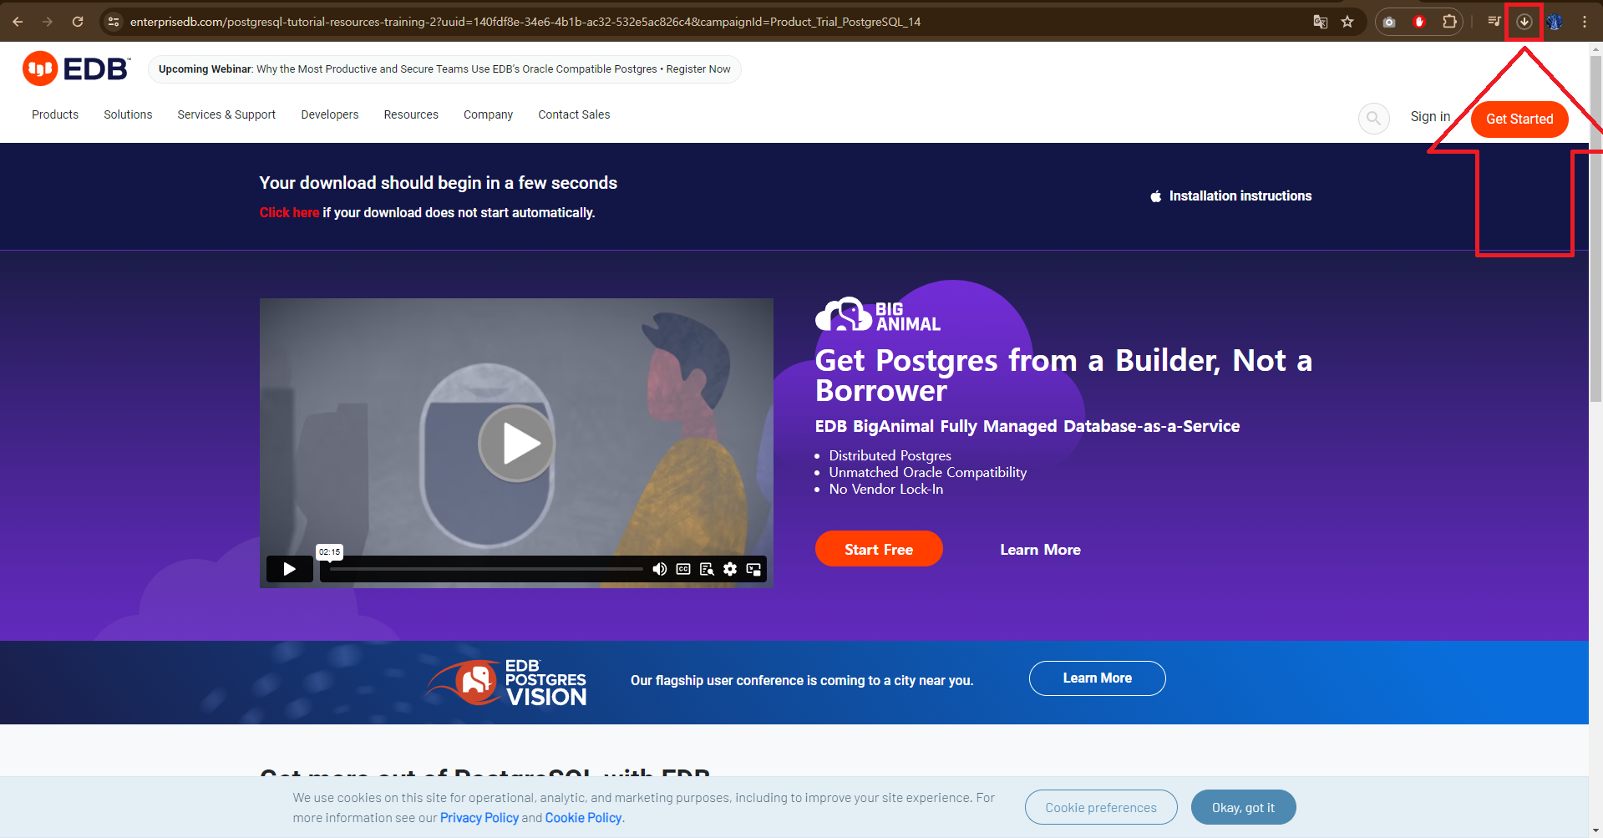
Task: Open the Privacy Policy link
Action: [479, 818]
